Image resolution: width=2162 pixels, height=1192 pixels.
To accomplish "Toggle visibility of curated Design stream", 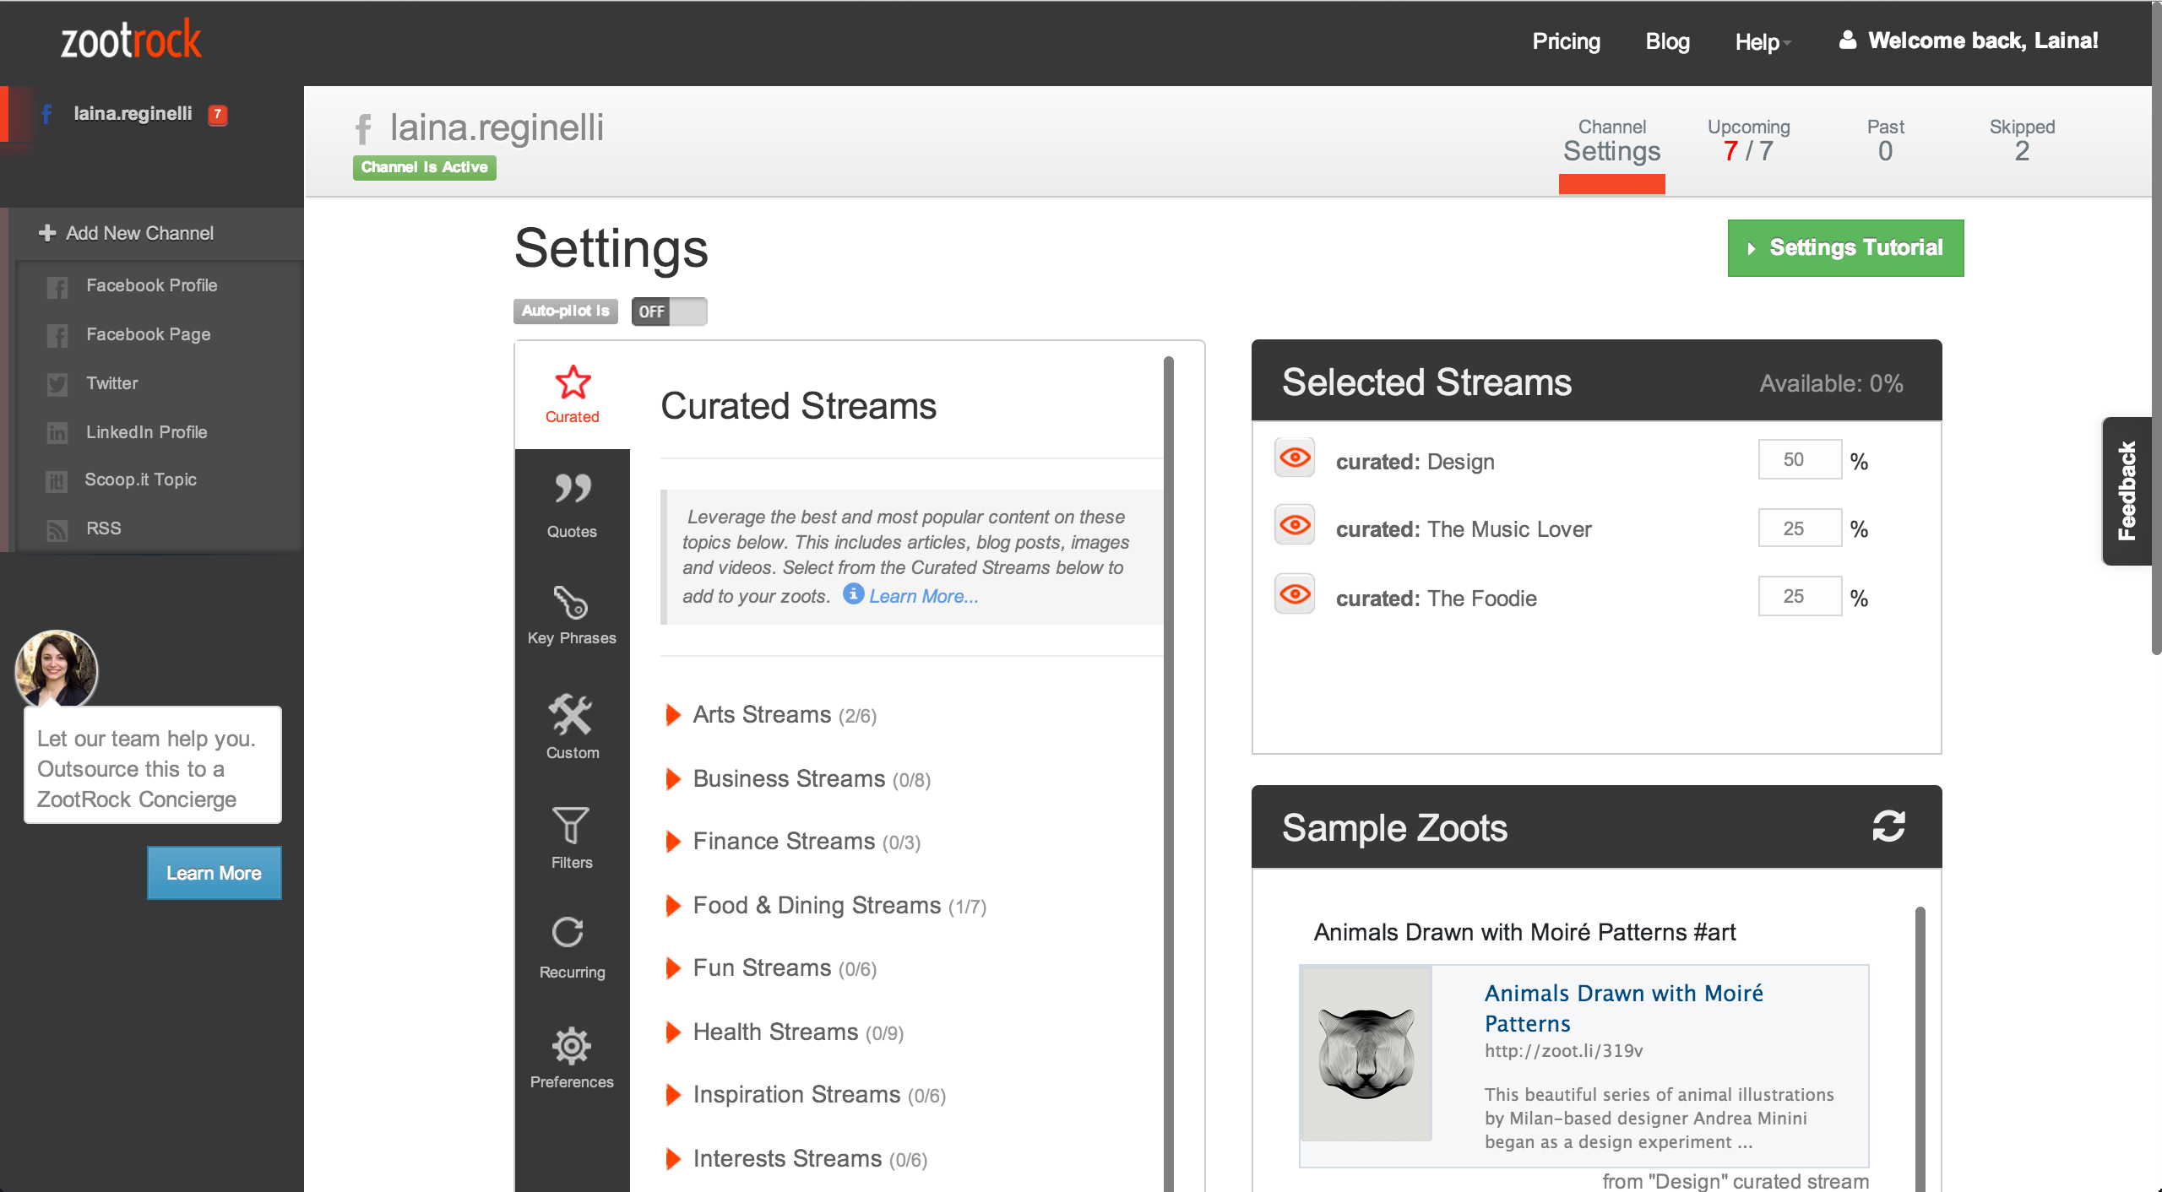I will click(x=1295, y=458).
